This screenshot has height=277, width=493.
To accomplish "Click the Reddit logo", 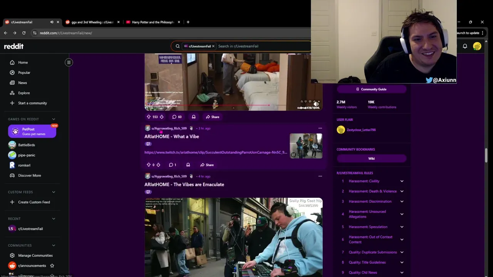I will click(13, 46).
